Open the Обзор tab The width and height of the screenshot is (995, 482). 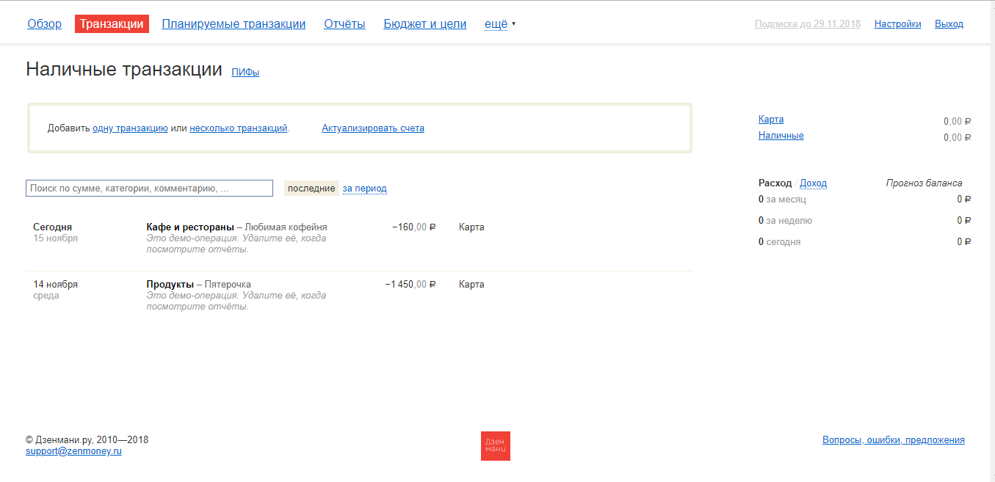click(44, 24)
